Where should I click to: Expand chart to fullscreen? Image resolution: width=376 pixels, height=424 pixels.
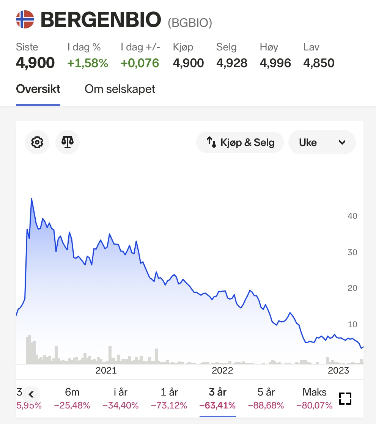345,399
